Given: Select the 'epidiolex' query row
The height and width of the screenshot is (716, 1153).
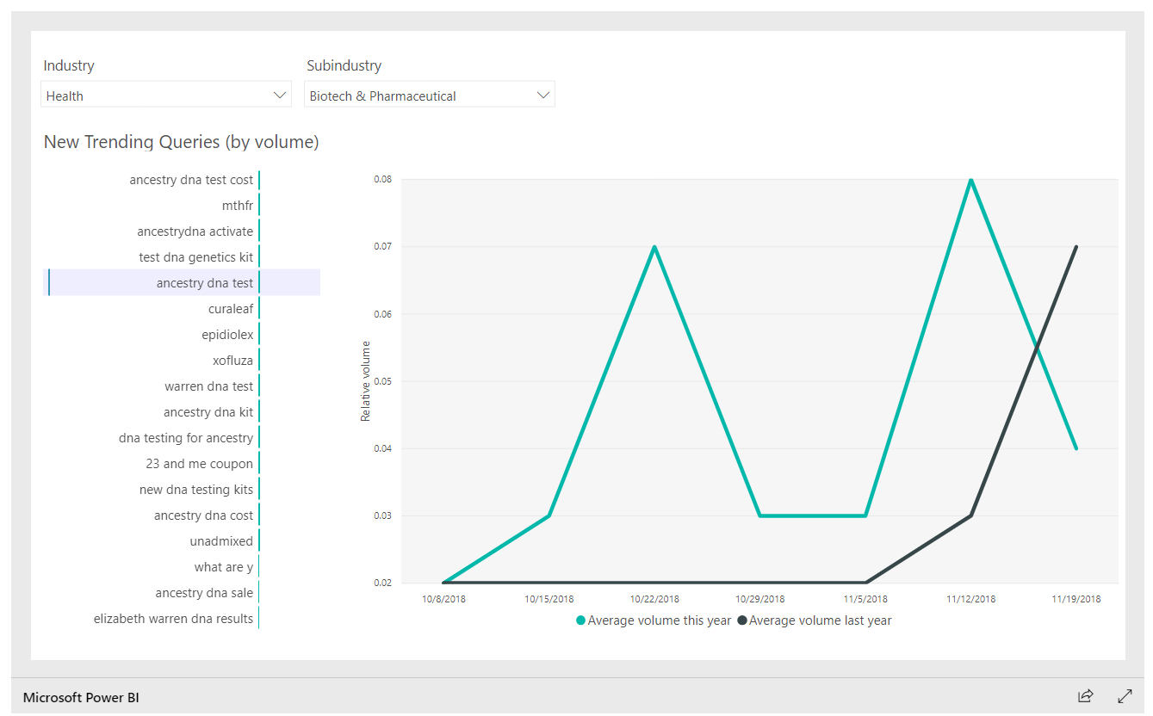Looking at the screenshot, I should point(227,335).
